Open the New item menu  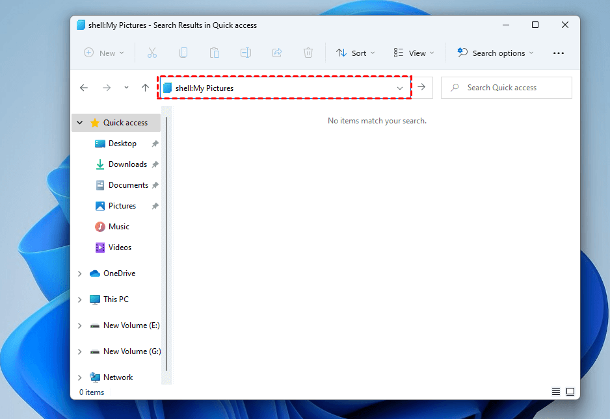pyautogui.click(x=104, y=53)
